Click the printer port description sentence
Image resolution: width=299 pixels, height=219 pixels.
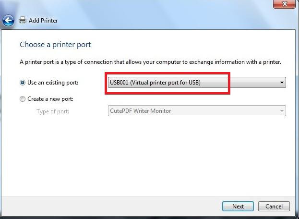(x=150, y=62)
